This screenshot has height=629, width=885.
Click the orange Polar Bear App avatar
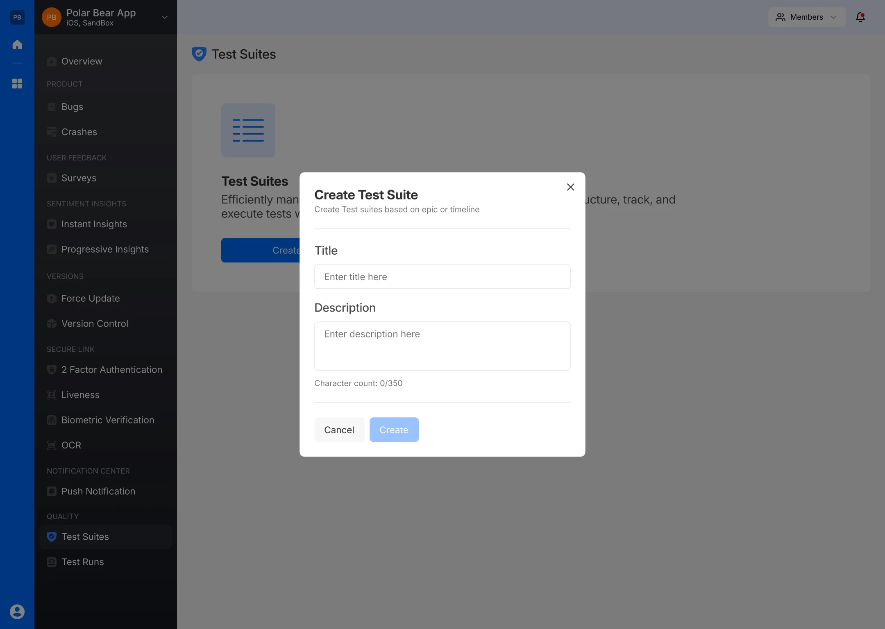point(52,17)
